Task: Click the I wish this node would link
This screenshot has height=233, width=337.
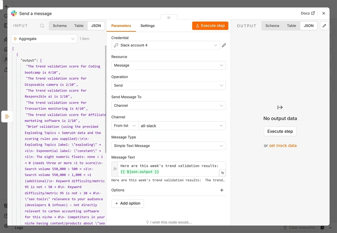Action: (x=168, y=222)
